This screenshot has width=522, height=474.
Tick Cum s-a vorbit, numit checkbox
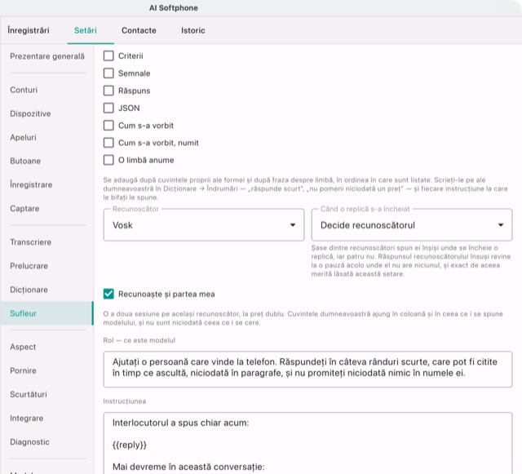(108, 143)
